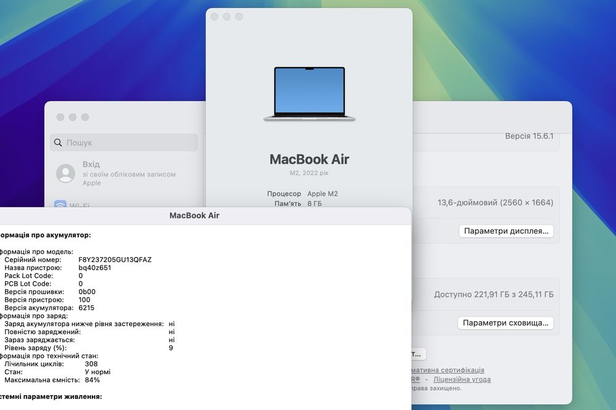
Task: Click the PCB Lot Code row label
Action: 28,284
